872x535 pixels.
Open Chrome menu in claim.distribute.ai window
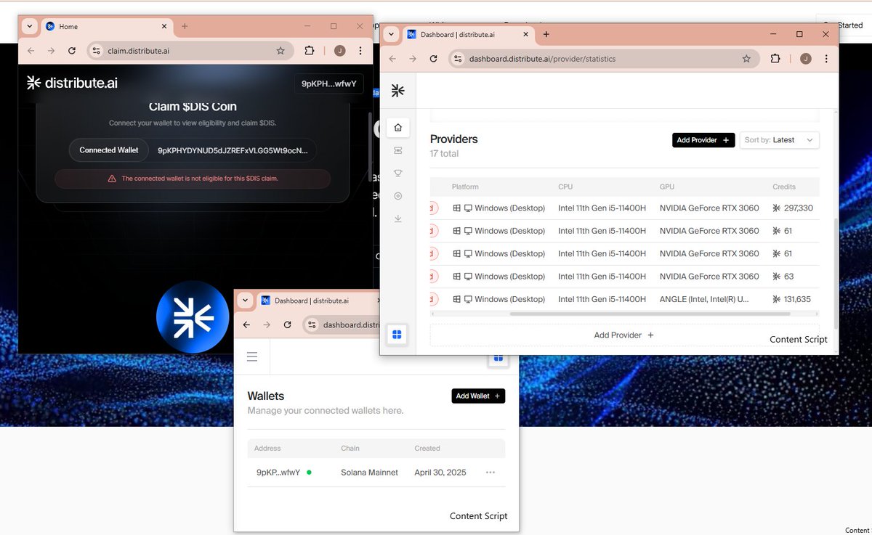tap(360, 51)
